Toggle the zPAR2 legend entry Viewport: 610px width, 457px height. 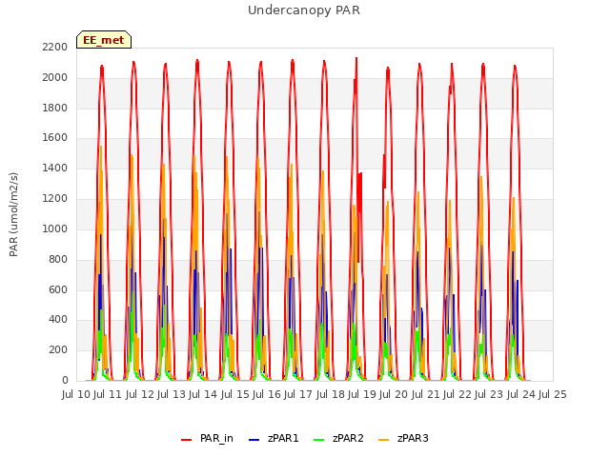point(338,438)
